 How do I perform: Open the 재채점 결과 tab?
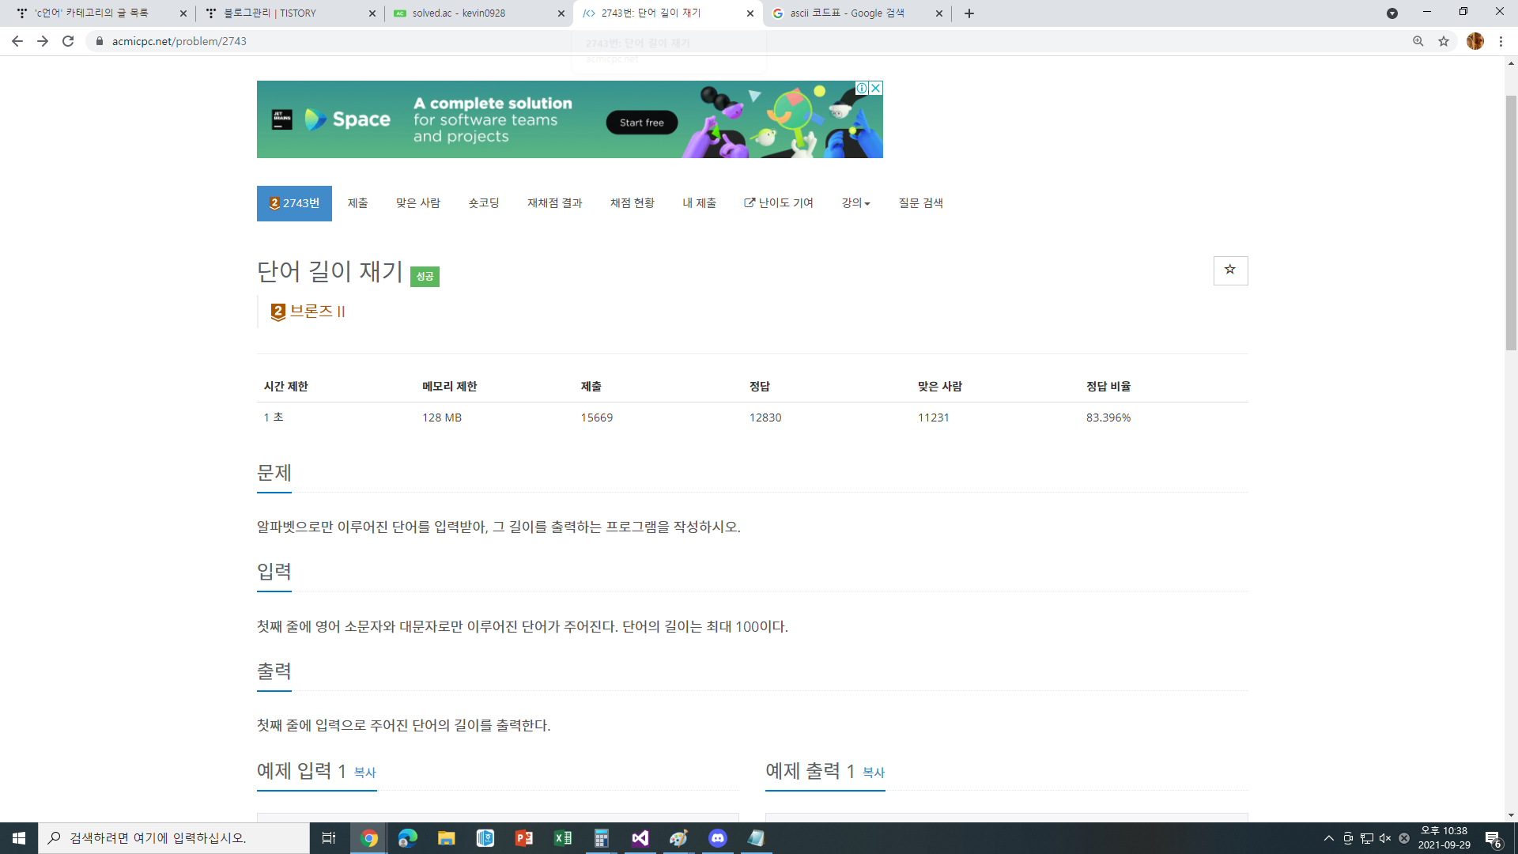pyautogui.click(x=555, y=203)
